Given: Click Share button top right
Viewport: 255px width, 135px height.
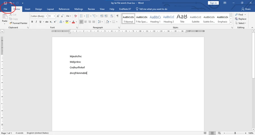Looking at the screenshot, I should tap(246, 9).
